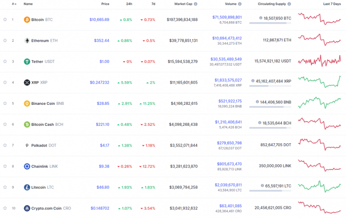The height and width of the screenshot is (218, 346).
Task: Click Binance Coin 7d change 11.25%
Action: pyautogui.click(x=147, y=103)
